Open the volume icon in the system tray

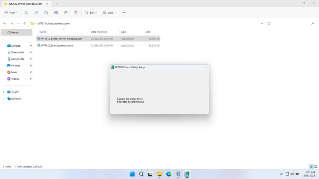(x=292, y=174)
